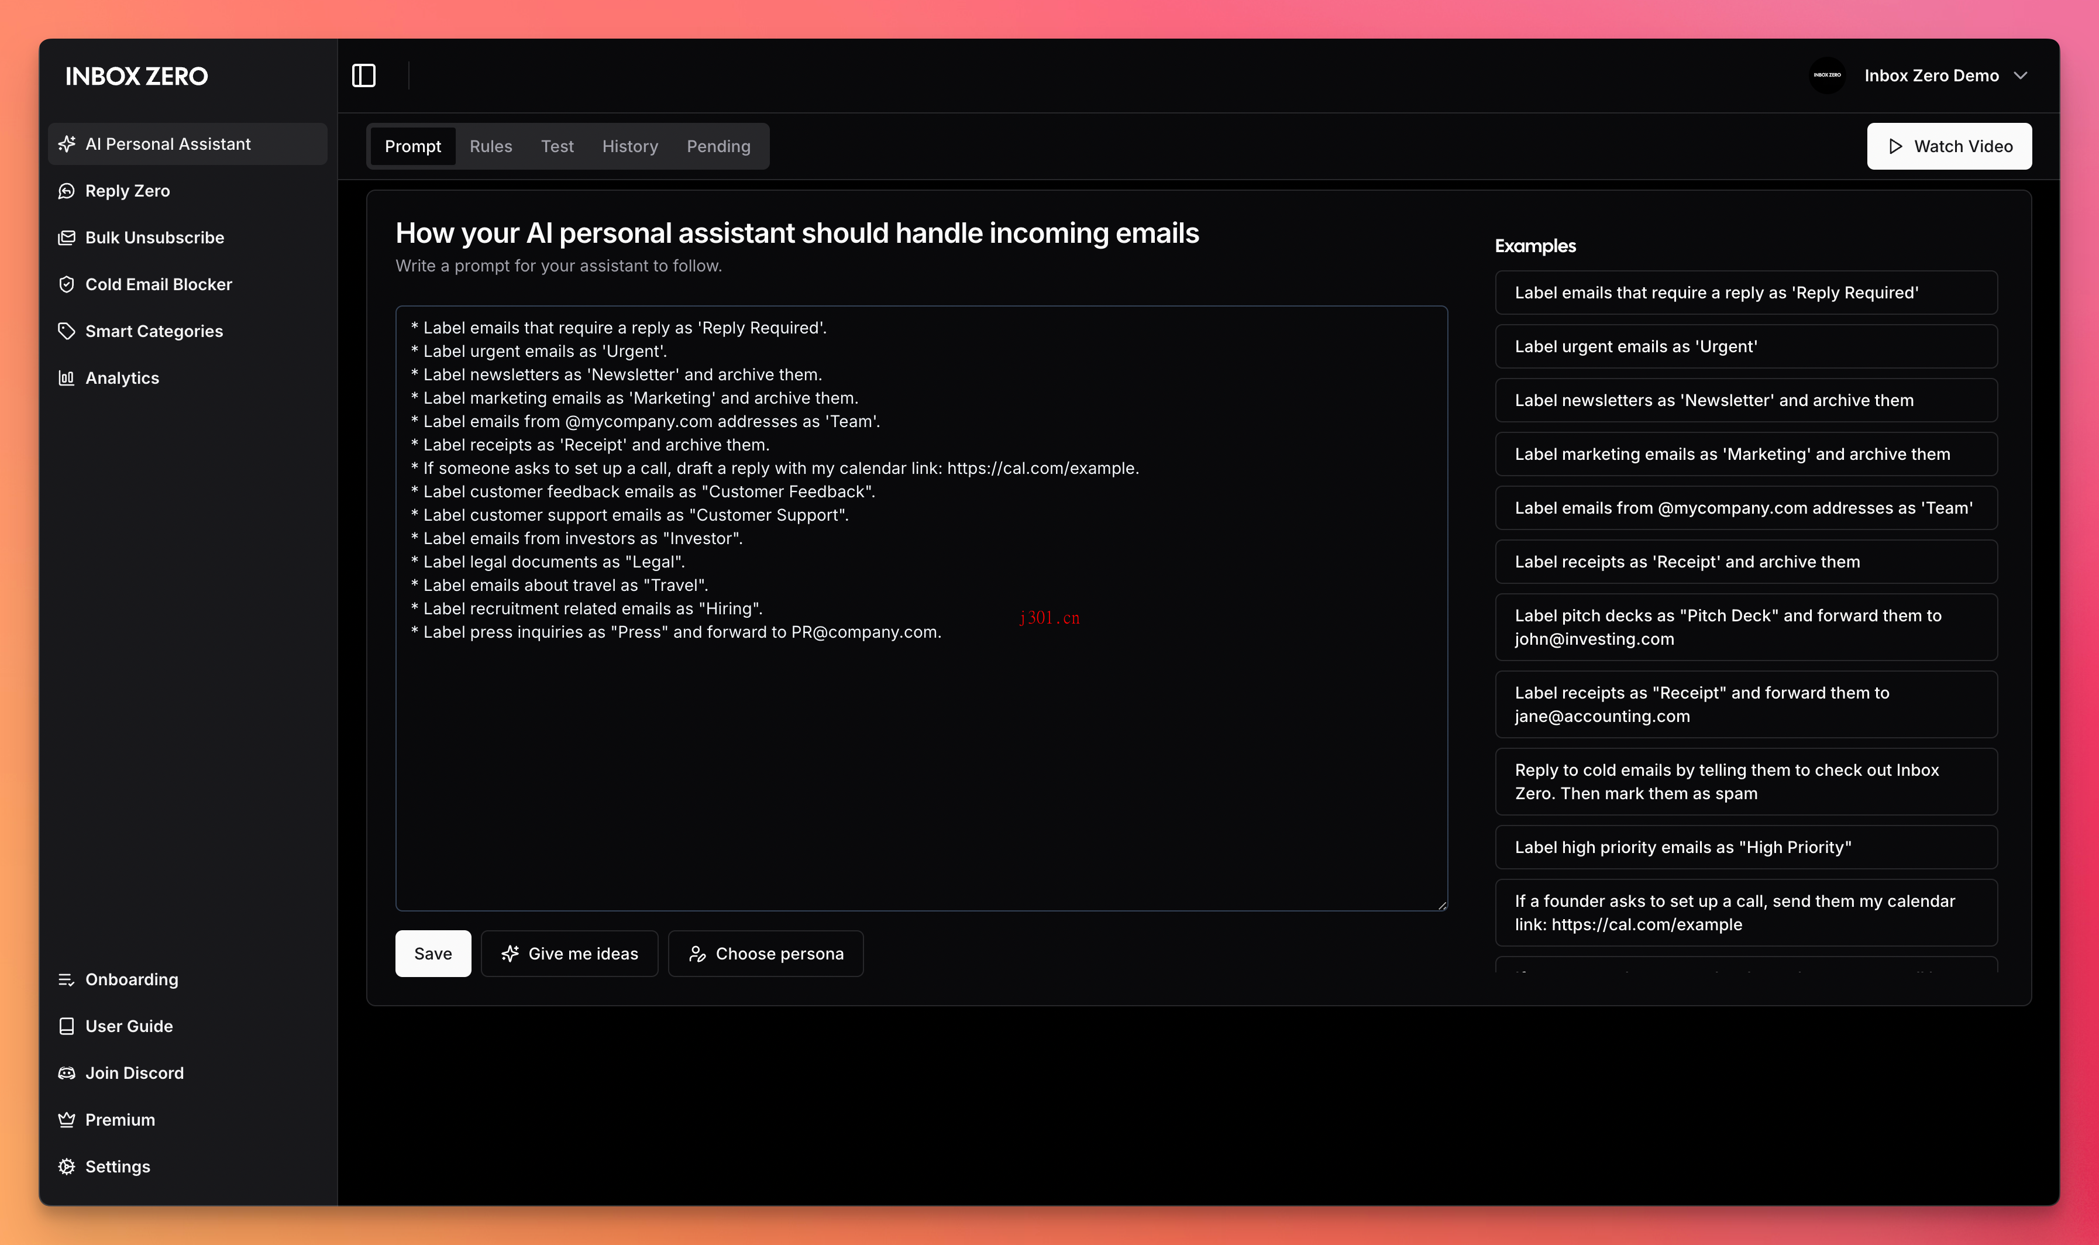Add example forwarding receipts to jane@accounting.com
The height and width of the screenshot is (1245, 2099).
[1746, 705]
